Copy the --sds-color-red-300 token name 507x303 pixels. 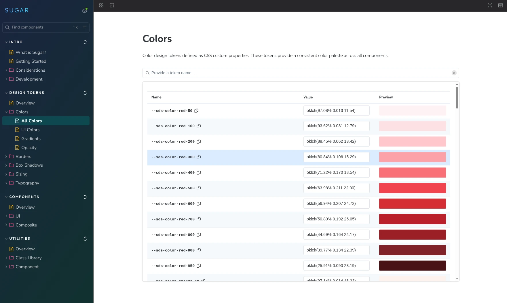pyautogui.click(x=199, y=157)
